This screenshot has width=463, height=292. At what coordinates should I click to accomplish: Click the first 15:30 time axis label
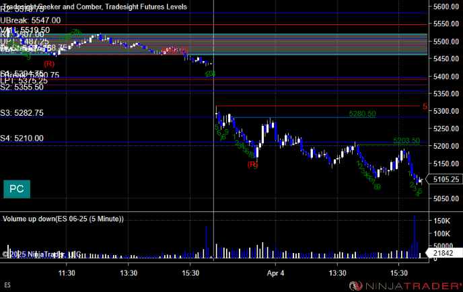(x=190, y=273)
